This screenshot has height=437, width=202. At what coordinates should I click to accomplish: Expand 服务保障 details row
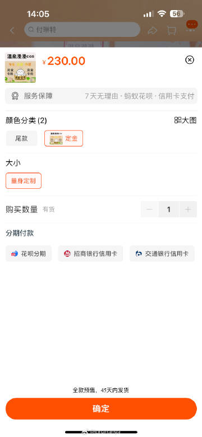point(101,96)
